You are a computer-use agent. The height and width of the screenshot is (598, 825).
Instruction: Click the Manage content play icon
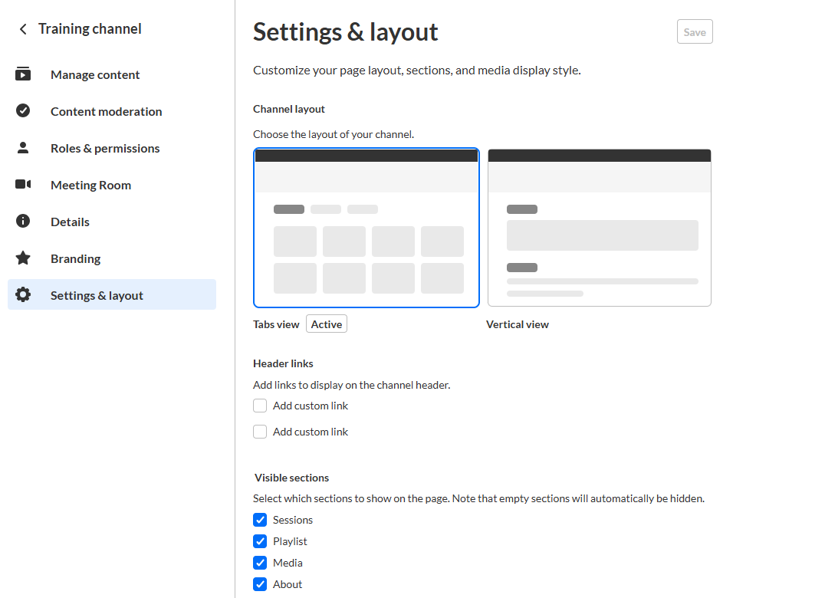(x=23, y=74)
